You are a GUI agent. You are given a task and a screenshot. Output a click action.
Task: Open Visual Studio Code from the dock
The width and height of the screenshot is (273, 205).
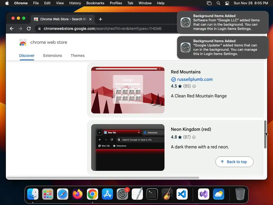[182, 194]
